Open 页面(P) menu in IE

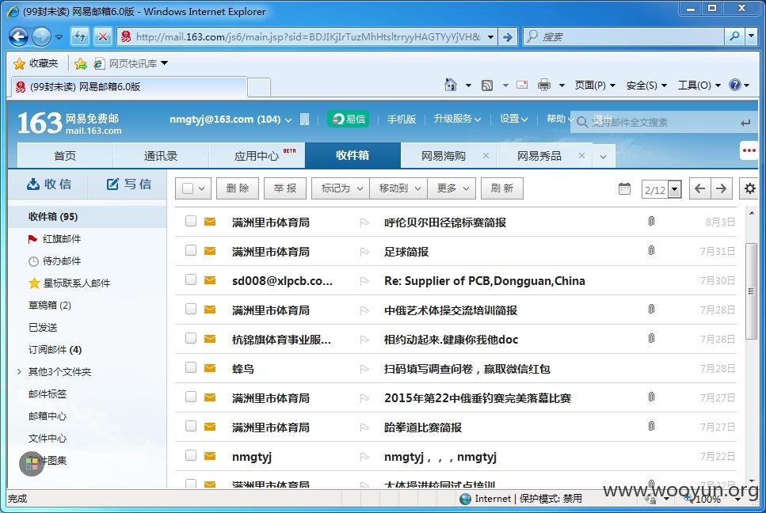click(x=595, y=85)
